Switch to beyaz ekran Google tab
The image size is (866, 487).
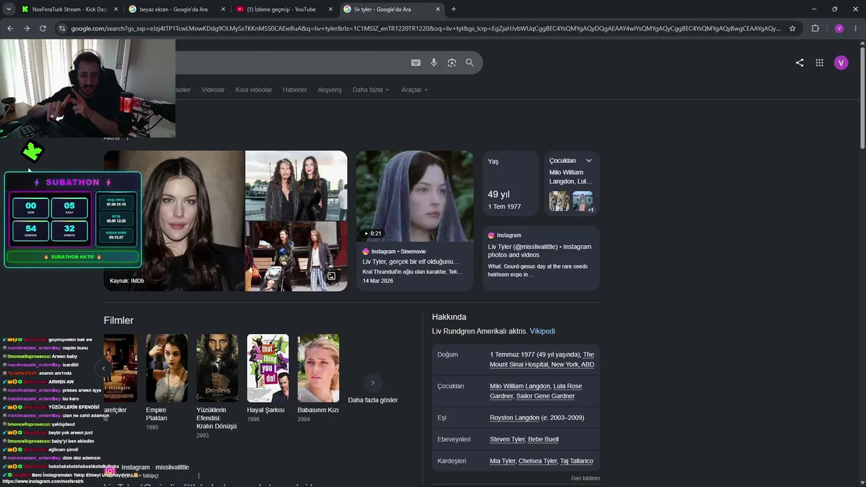[x=177, y=9]
